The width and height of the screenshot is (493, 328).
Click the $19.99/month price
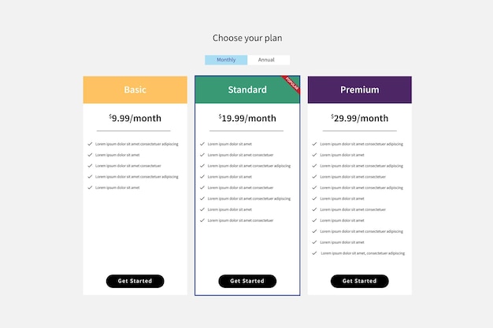pos(247,119)
